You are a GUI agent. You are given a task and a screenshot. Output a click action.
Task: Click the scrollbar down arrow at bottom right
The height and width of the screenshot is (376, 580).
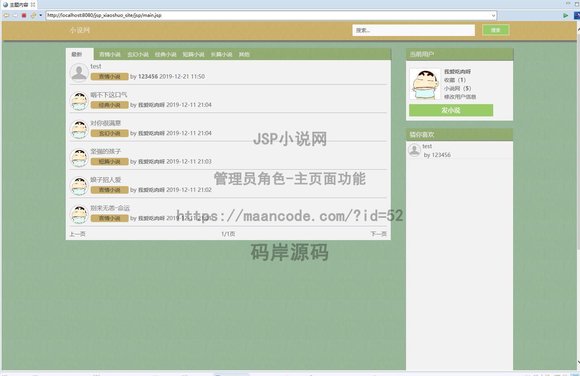pyautogui.click(x=578, y=362)
